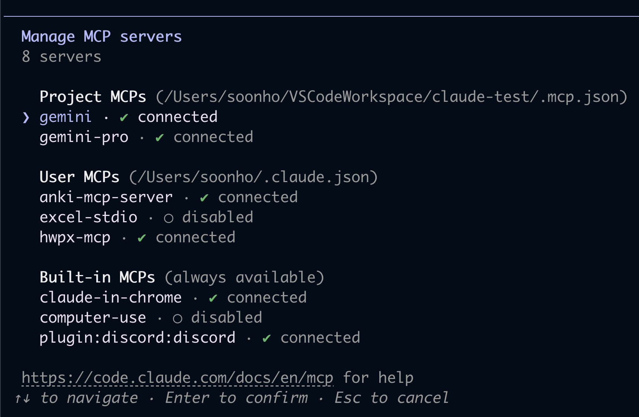Click the Built-in MCPs section heading
Image resolution: width=639 pixels, height=417 pixels.
click(97, 278)
